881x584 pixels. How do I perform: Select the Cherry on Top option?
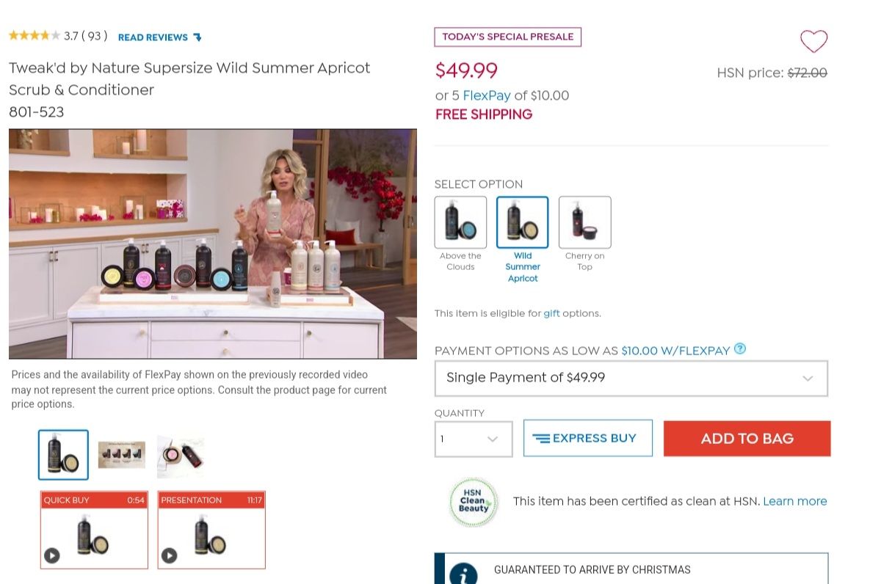click(584, 222)
